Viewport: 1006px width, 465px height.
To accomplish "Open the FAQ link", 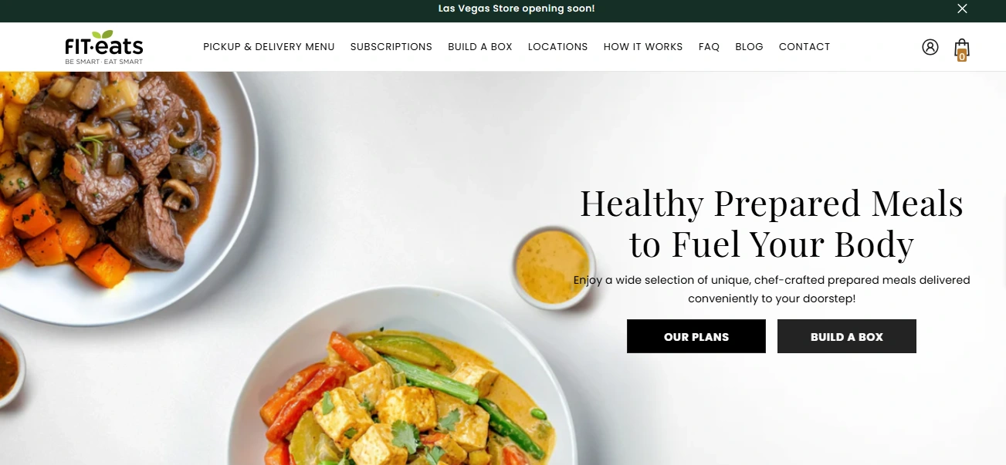I will click(709, 47).
